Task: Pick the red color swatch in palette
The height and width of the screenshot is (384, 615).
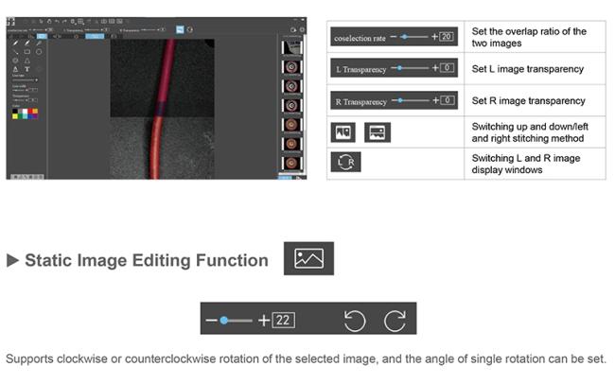Action: coord(32,110)
